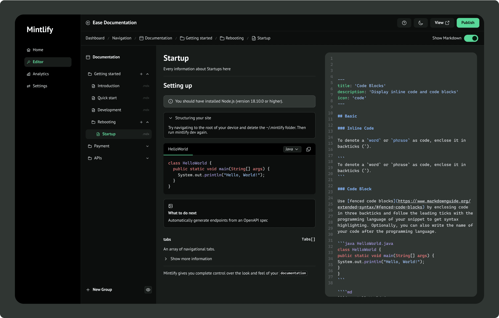The image size is (499, 318).
Task: Add a page to Rebooting folder
Action: (x=141, y=122)
